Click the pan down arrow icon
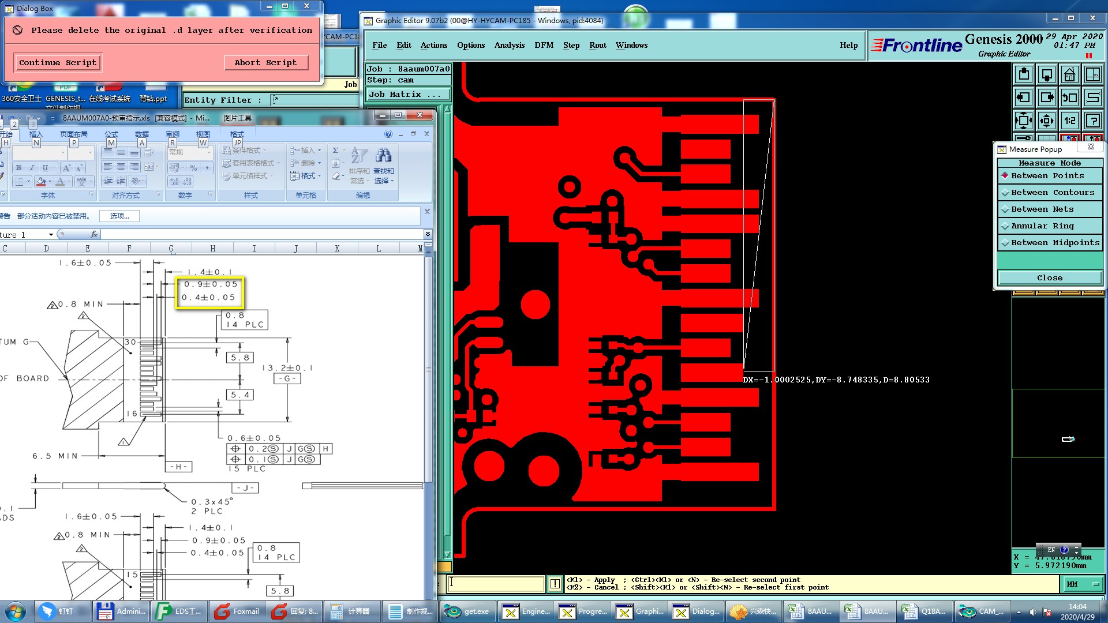This screenshot has height=623, width=1108. point(1046,74)
